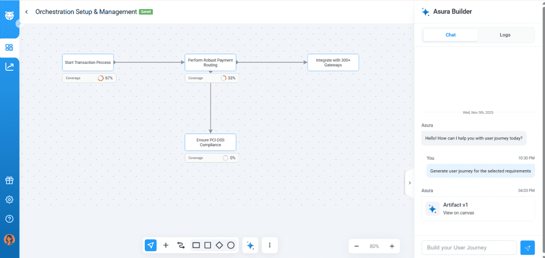Switch to the Logs tab
The image size is (545, 258).
pos(505,35)
